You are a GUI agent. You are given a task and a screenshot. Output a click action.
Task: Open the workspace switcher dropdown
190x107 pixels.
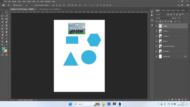point(183,5)
